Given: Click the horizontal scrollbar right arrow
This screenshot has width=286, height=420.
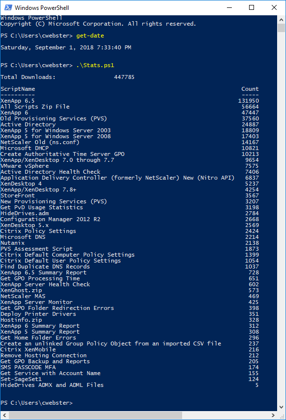Looking at the screenshot, I should pos(273,415).
